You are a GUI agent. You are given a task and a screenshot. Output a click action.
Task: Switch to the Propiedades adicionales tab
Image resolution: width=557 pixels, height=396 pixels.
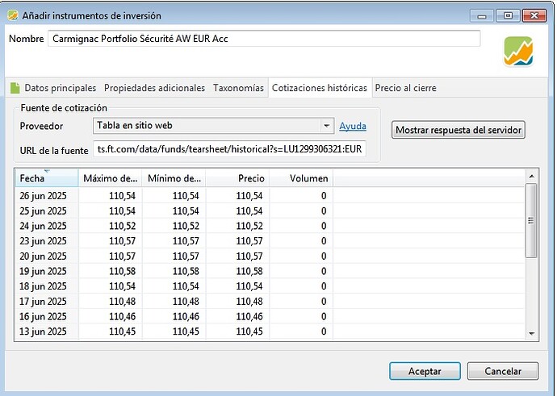(154, 88)
